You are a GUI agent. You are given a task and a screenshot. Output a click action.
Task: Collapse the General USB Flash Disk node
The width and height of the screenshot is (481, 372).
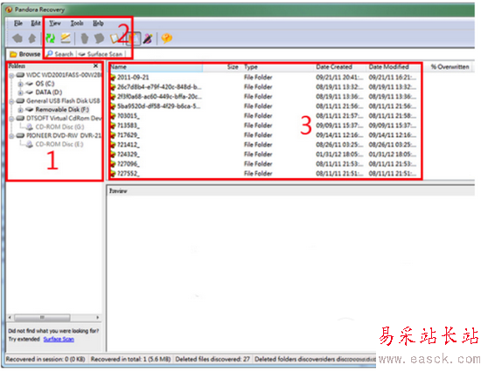tap(11, 101)
